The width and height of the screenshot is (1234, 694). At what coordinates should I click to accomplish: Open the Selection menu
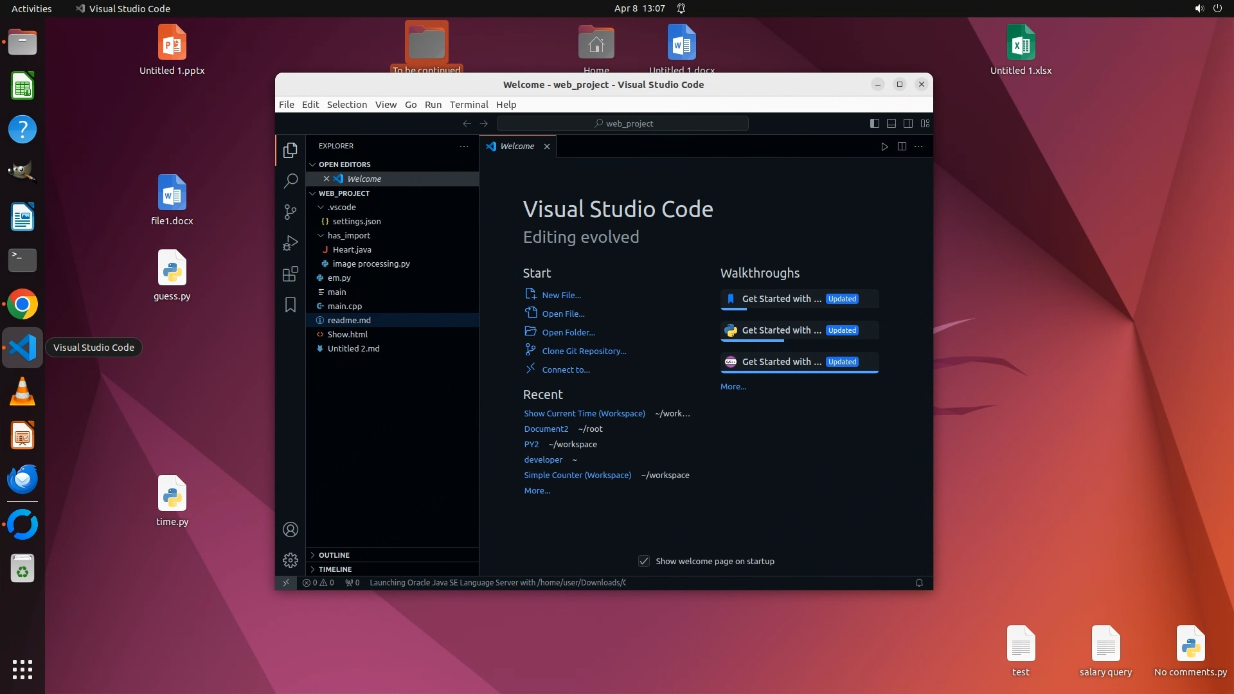click(346, 105)
